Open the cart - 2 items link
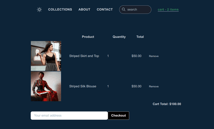The height and width of the screenshot is (129, 214). [168, 10]
